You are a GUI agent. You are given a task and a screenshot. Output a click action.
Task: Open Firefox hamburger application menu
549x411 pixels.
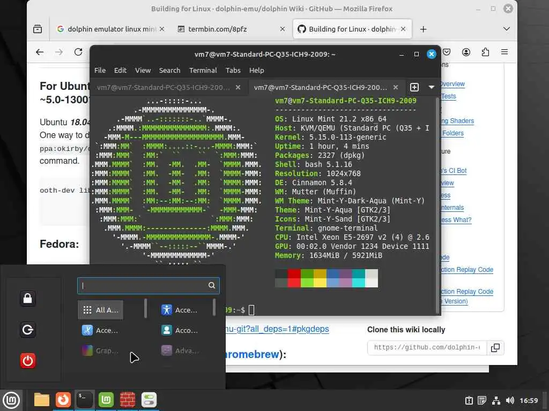[x=504, y=52]
